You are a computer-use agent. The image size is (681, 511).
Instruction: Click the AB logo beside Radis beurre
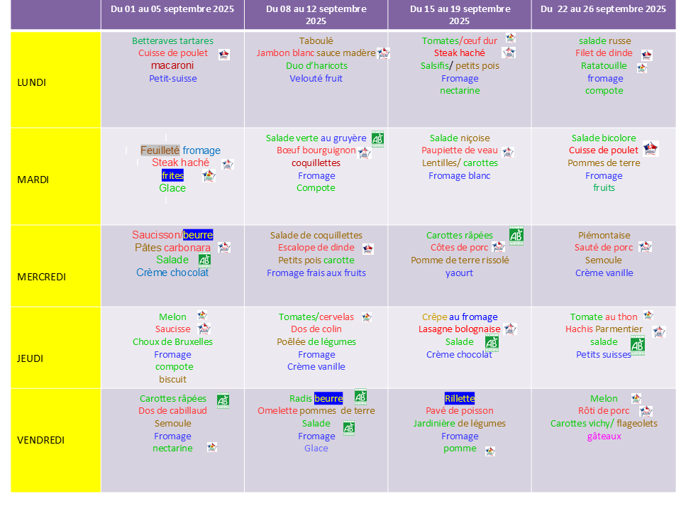(x=360, y=397)
